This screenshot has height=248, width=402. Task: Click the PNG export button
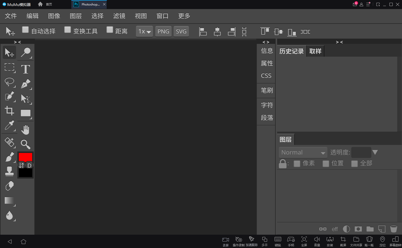(x=163, y=32)
